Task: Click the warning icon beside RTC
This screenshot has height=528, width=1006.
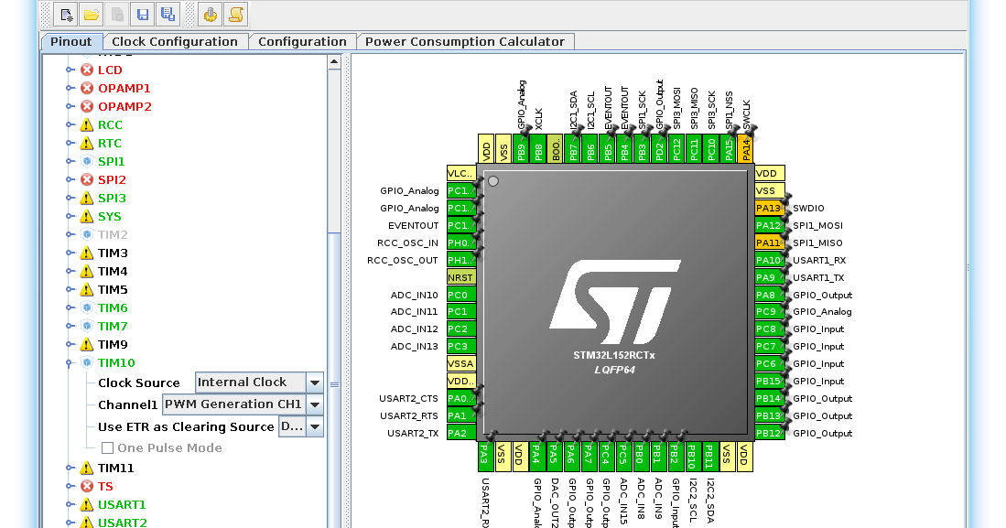Action: (x=87, y=143)
